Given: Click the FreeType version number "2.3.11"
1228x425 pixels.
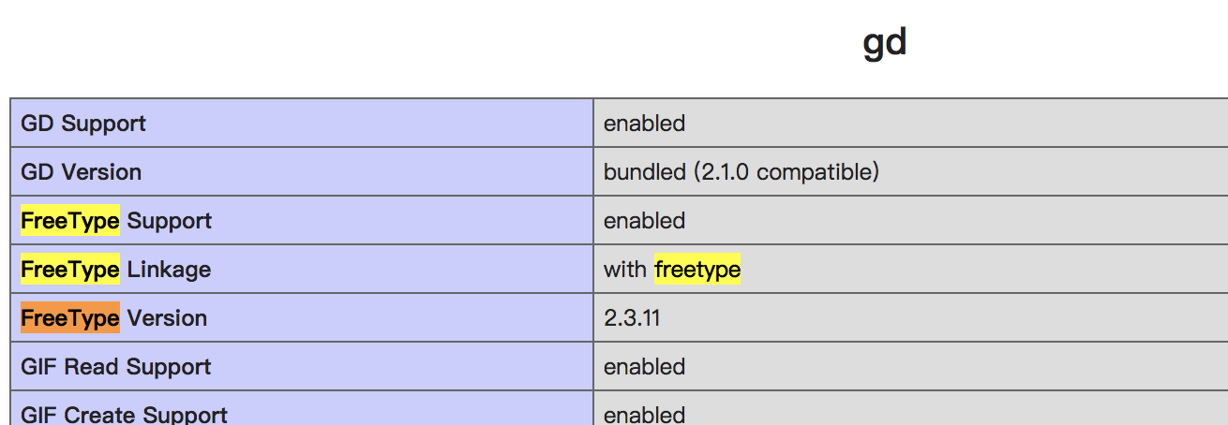Looking at the screenshot, I should click(632, 318).
